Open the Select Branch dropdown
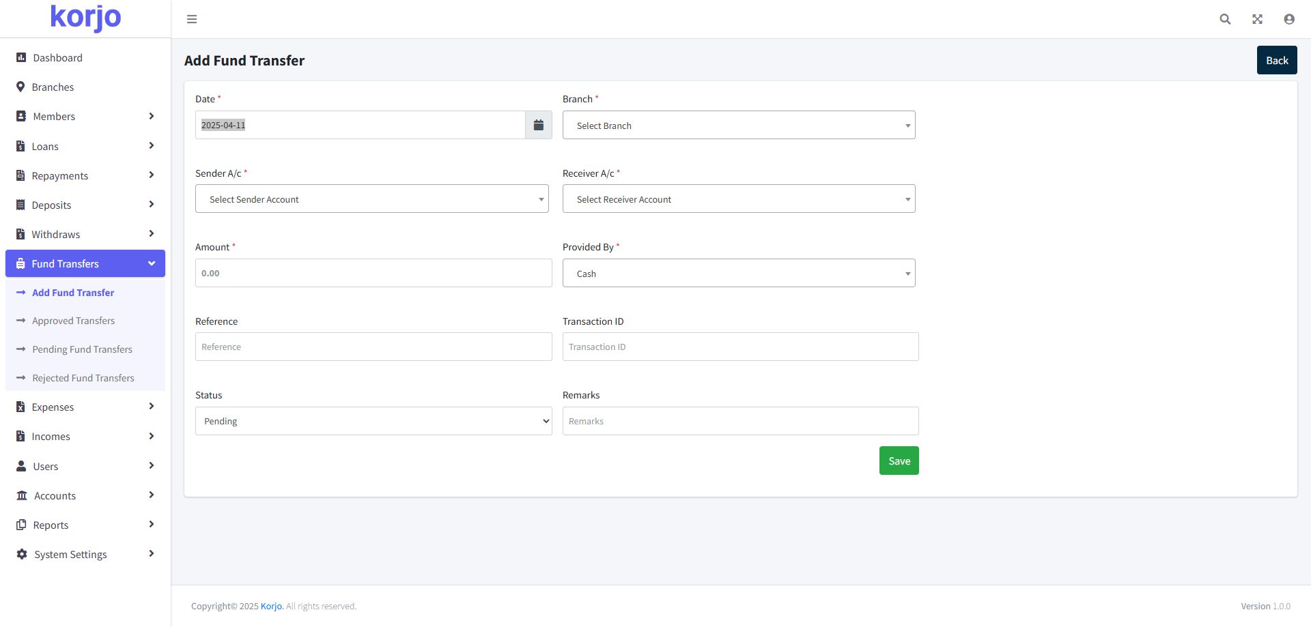The height and width of the screenshot is (627, 1311). (x=738, y=126)
